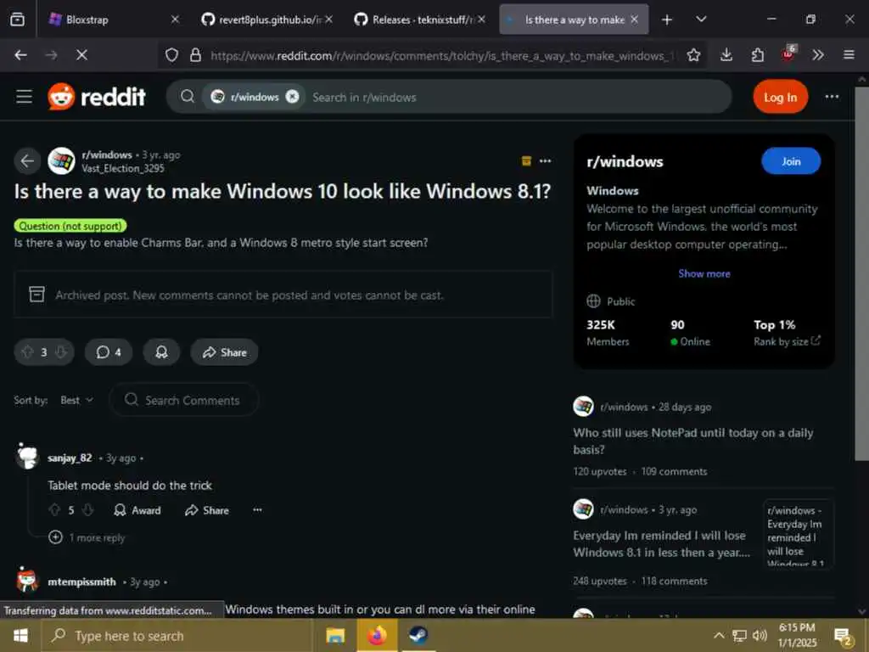The width and height of the screenshot is (869, 652).
Task: Open Steam from the taskbar
Action: pos(418,635)
